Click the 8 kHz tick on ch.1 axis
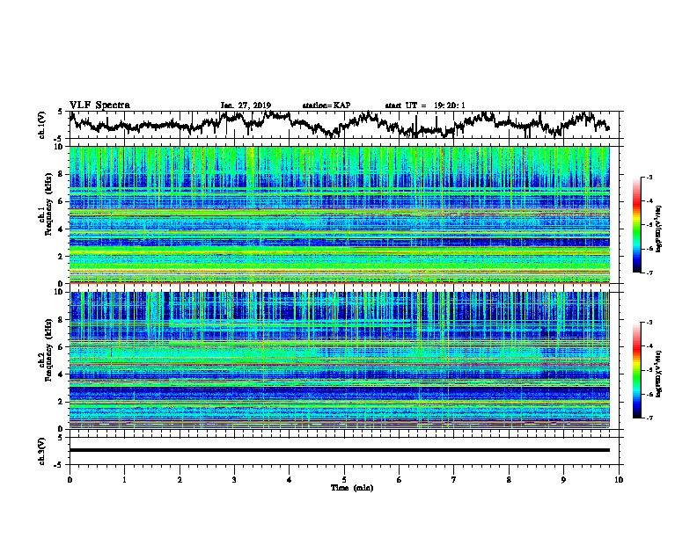The width and height of the screenshot is (697, 538). click(62, 174)
